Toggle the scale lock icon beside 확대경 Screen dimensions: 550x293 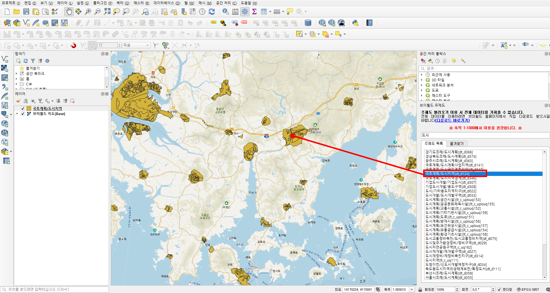coord(421,290)
